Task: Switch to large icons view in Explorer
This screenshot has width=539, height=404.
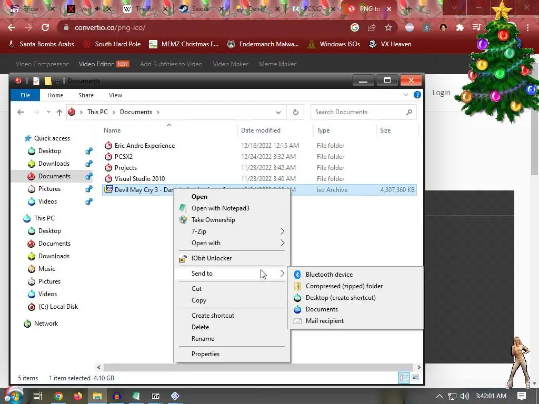Action: point(415,378)
